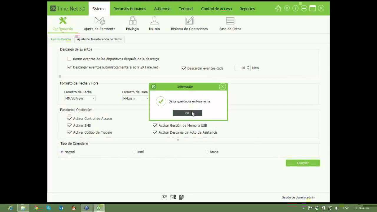Click the volume icon in system tray
Viewport: 377px width, 212px height.
337,208
